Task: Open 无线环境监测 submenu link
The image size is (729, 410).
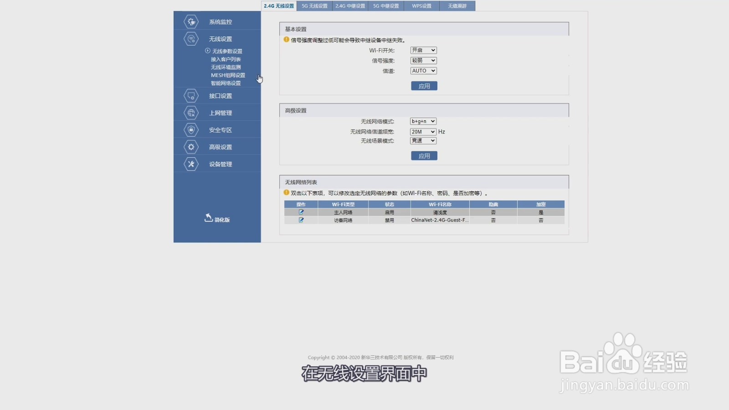Action: [226, 67]
